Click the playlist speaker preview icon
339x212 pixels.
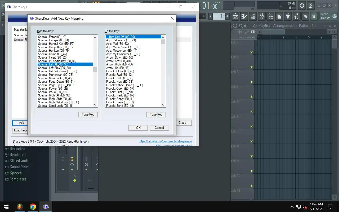(x=247, y=26)
